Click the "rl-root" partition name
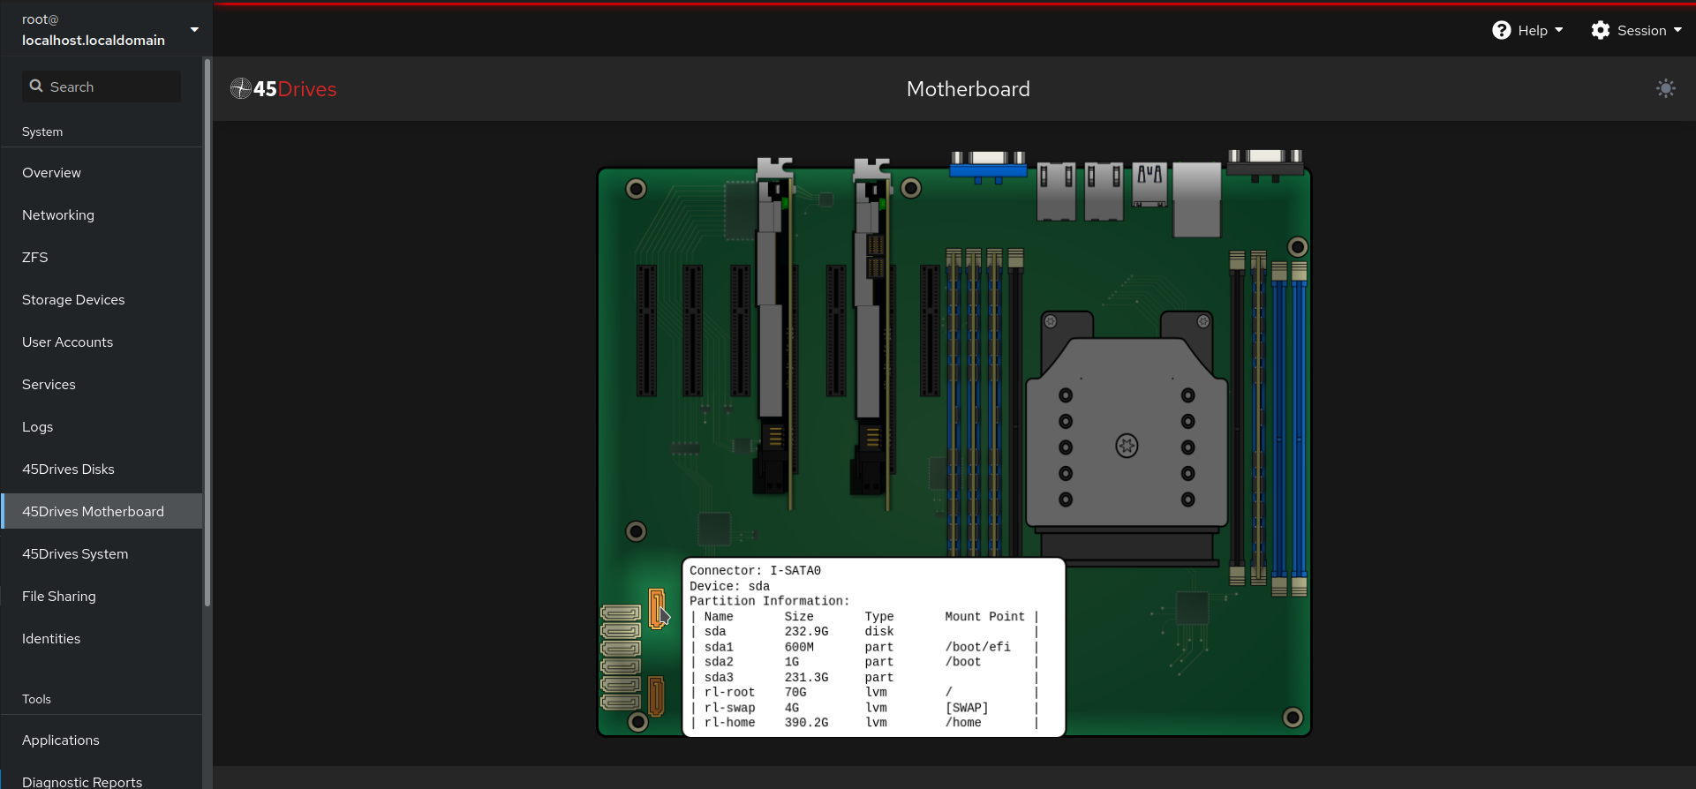The width and height of the screenshot is (1696, 789). (x=729, y=693)
